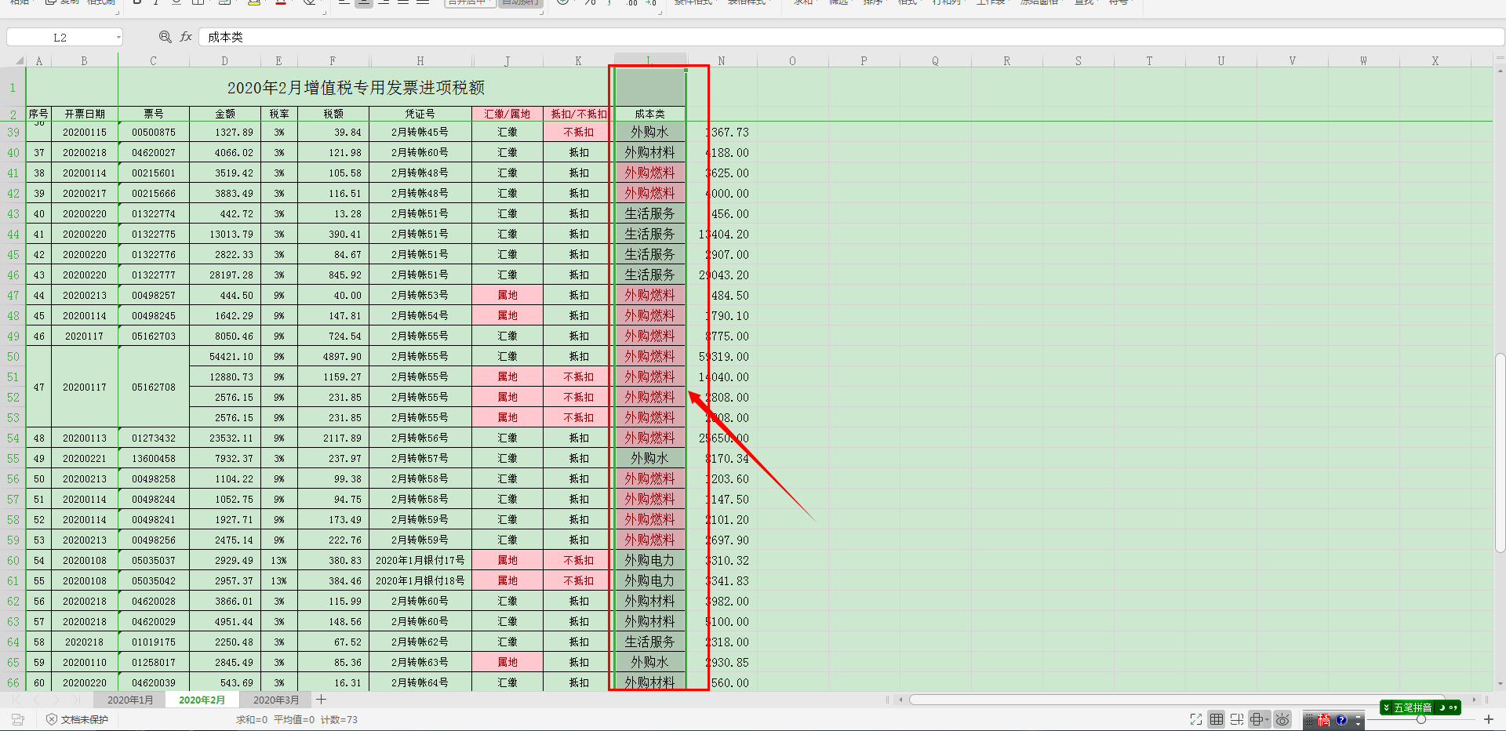
Task: Go to the previous sheet tab arrow
Action: pos(36,700)
